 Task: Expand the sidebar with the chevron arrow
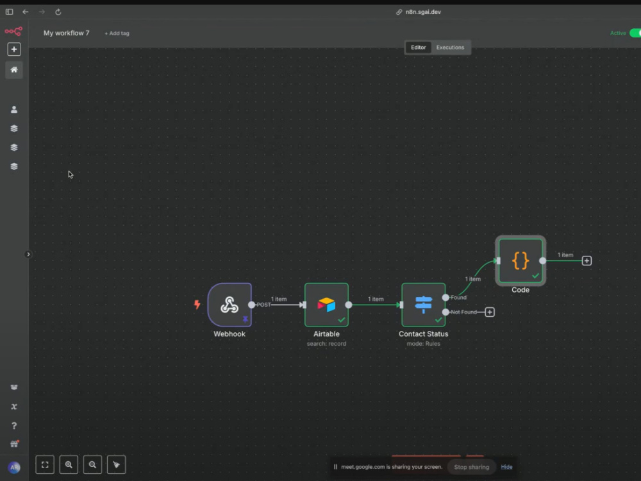[x=28, y=255]
